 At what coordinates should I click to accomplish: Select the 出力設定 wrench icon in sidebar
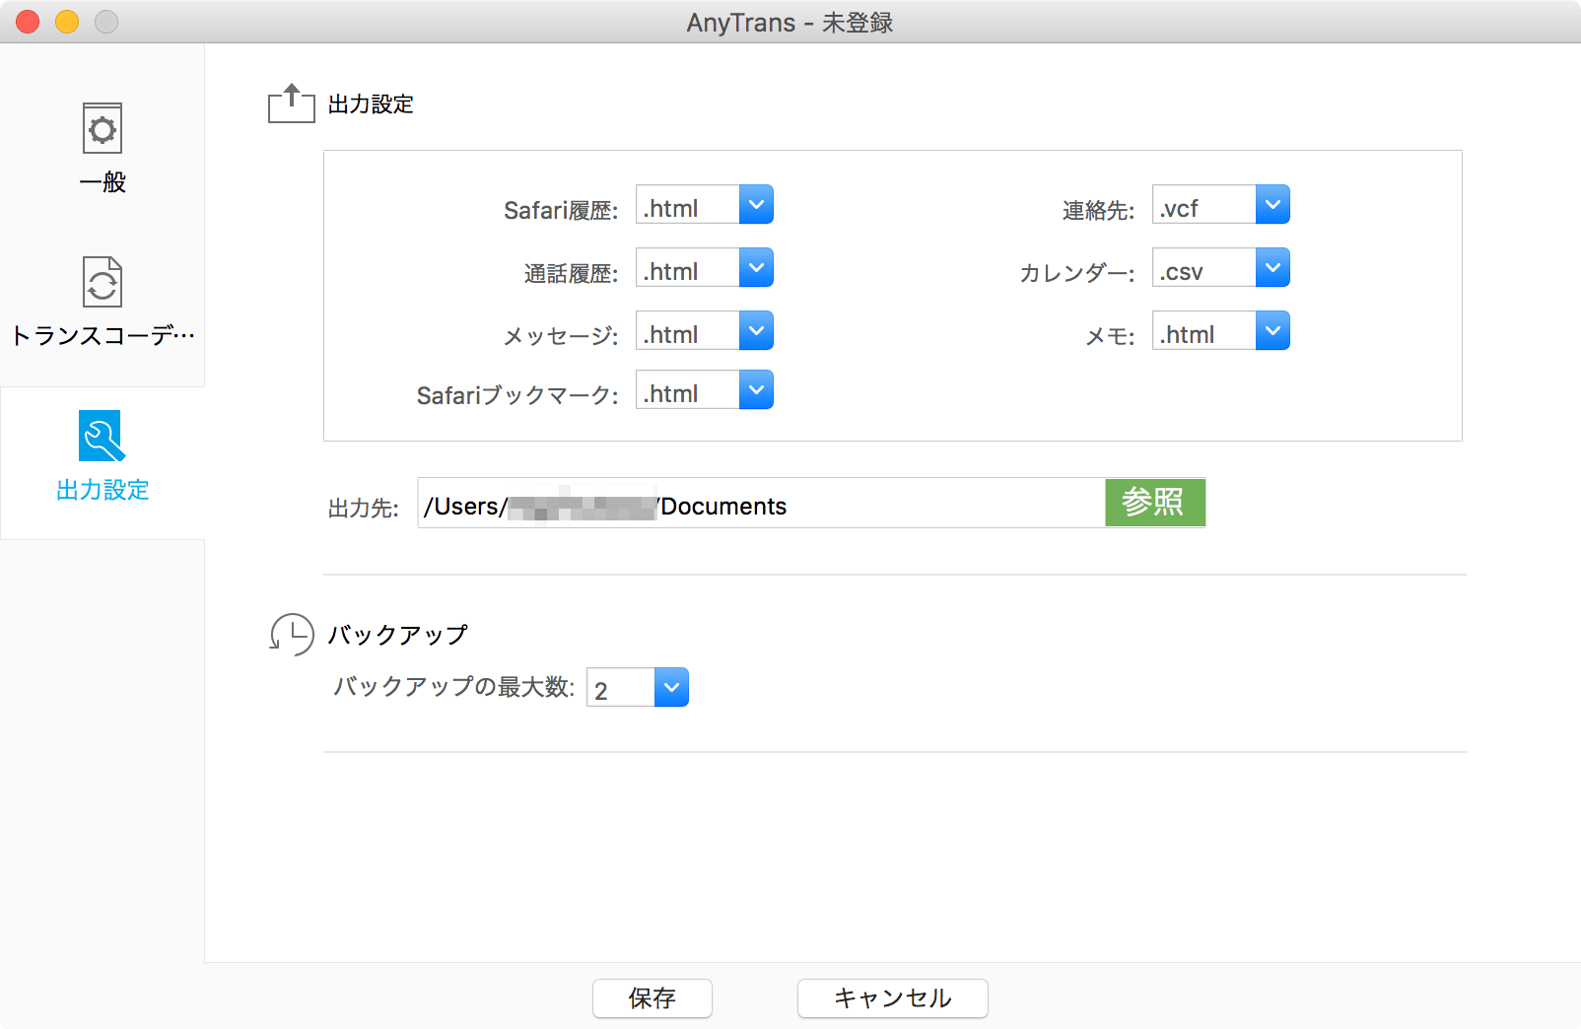point(103,436)
